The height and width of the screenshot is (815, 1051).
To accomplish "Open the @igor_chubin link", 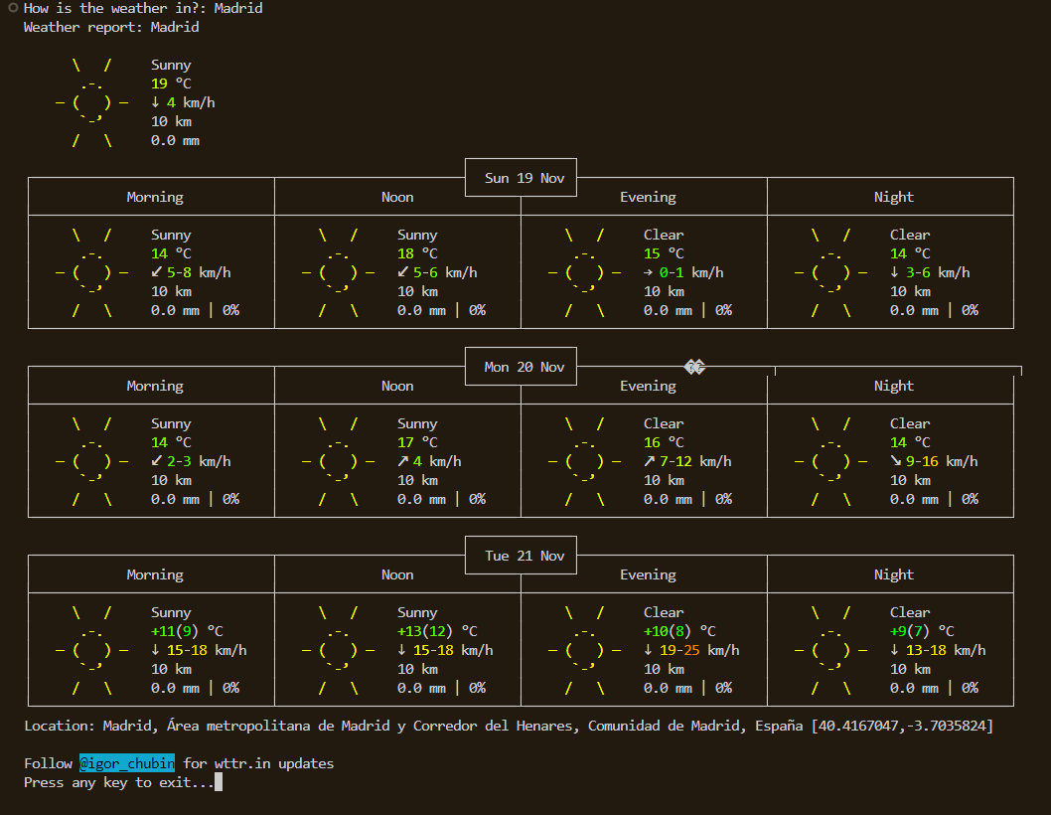I will (127, 763).
